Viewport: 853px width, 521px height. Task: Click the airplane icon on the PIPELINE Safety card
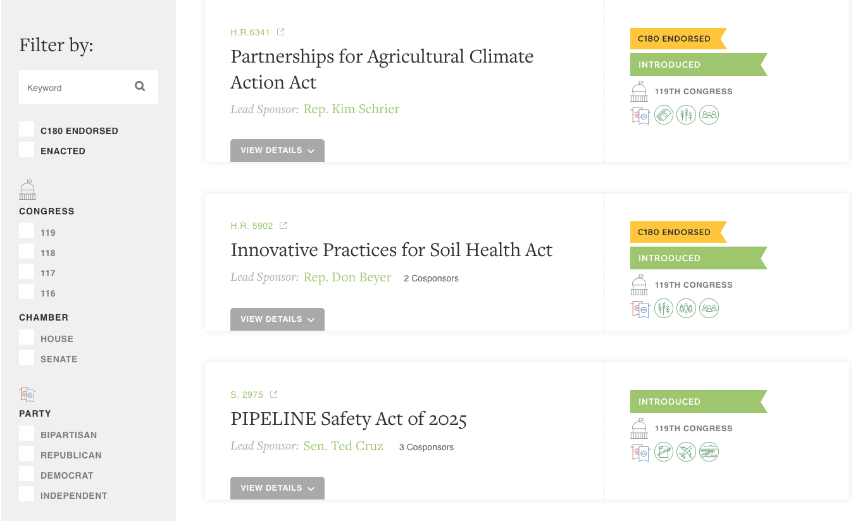(687, 452)
